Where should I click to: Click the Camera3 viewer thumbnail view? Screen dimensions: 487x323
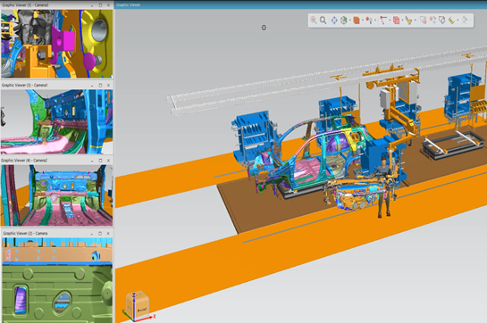57,44
